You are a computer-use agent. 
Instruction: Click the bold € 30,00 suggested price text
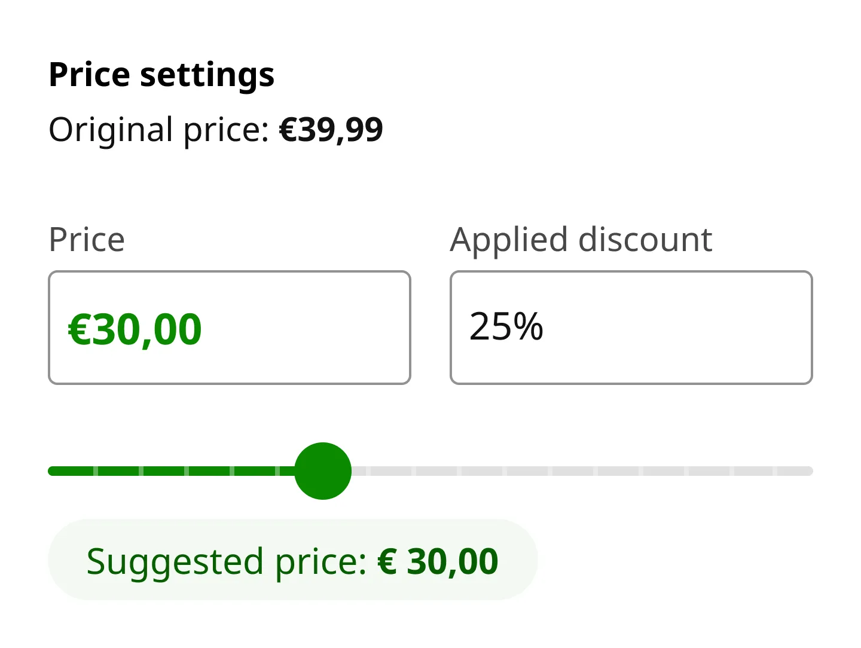click(437, 561)
